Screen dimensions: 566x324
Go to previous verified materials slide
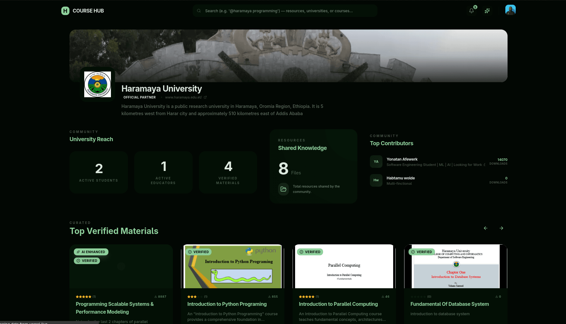click(486, 228)
